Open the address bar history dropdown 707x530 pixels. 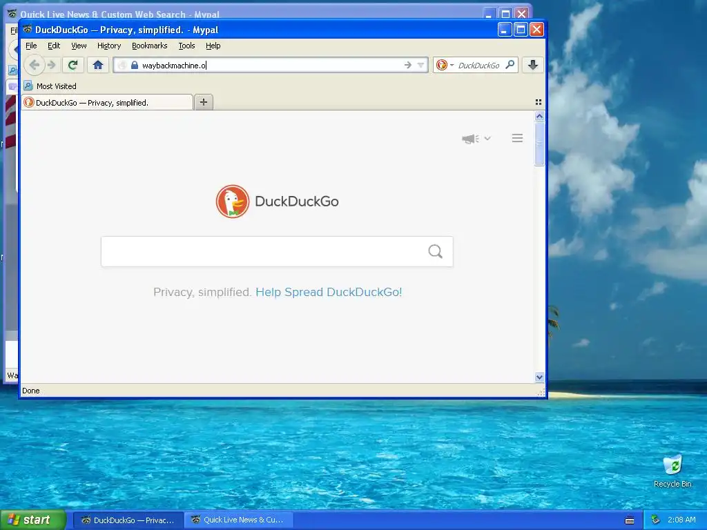click(420, 66)
